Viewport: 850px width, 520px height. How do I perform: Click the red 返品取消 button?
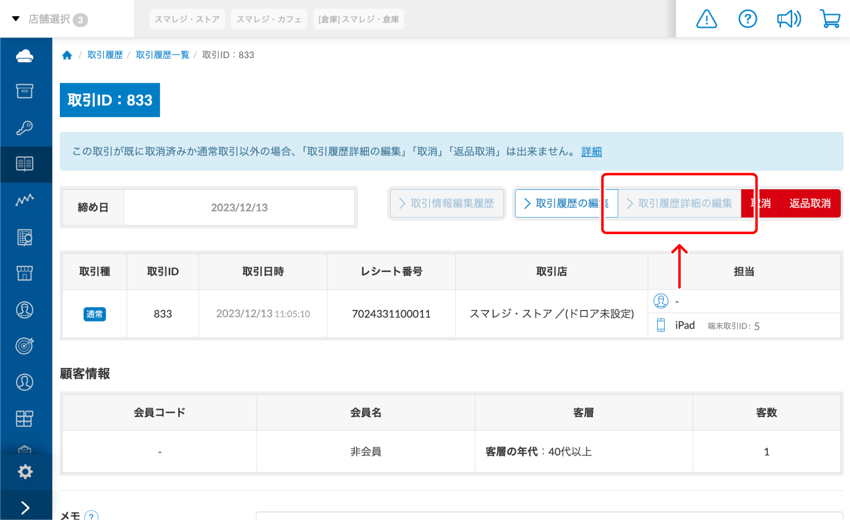click(810, 203)
